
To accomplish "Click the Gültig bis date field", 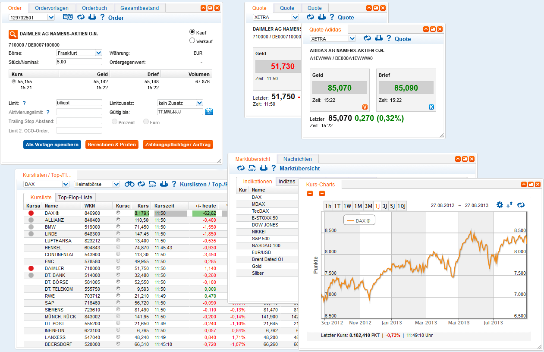I will pyautogui.click(x=180, y=112).
